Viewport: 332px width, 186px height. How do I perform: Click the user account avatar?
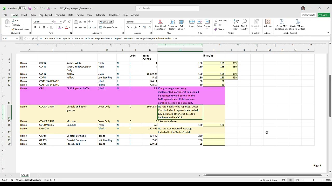pyautogui.click(x=303, y=8)
